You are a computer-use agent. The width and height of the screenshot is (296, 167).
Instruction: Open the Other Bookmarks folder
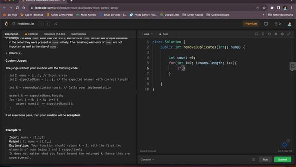tap(281, 15)
